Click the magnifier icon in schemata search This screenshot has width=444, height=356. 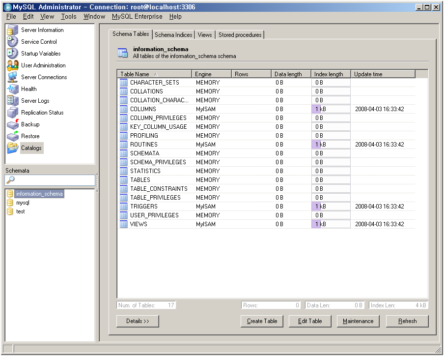[10, 179]
